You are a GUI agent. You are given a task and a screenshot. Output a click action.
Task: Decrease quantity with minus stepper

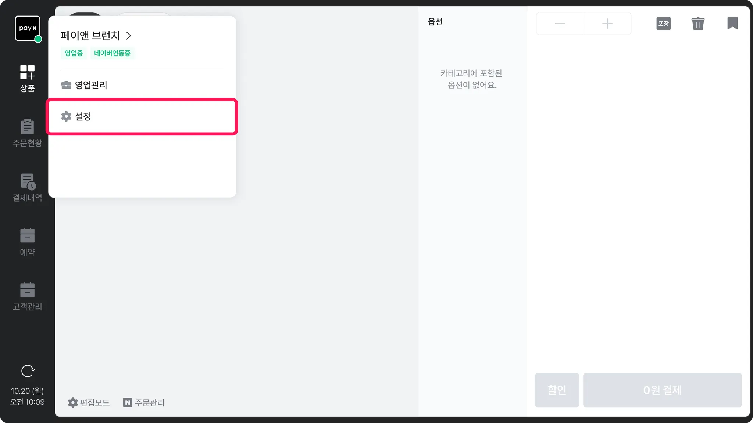[x=560, y=23]
